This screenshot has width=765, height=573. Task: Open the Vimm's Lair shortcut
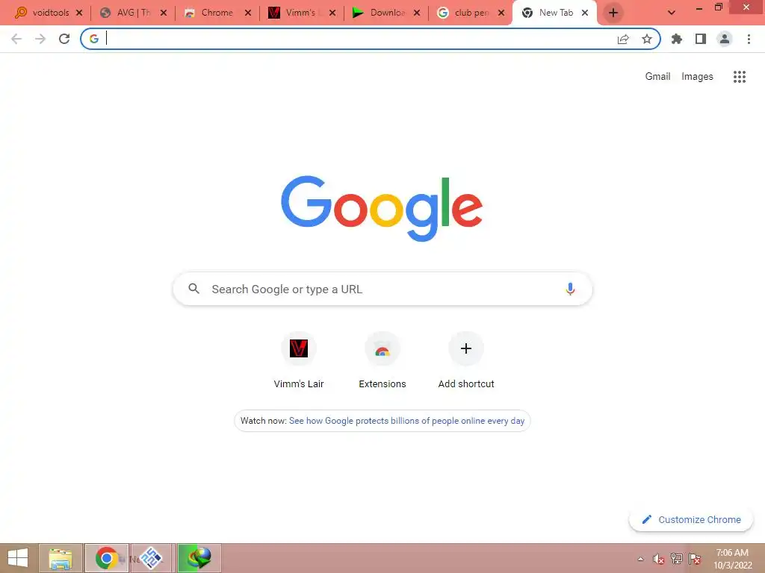click(x=299, y=360)
